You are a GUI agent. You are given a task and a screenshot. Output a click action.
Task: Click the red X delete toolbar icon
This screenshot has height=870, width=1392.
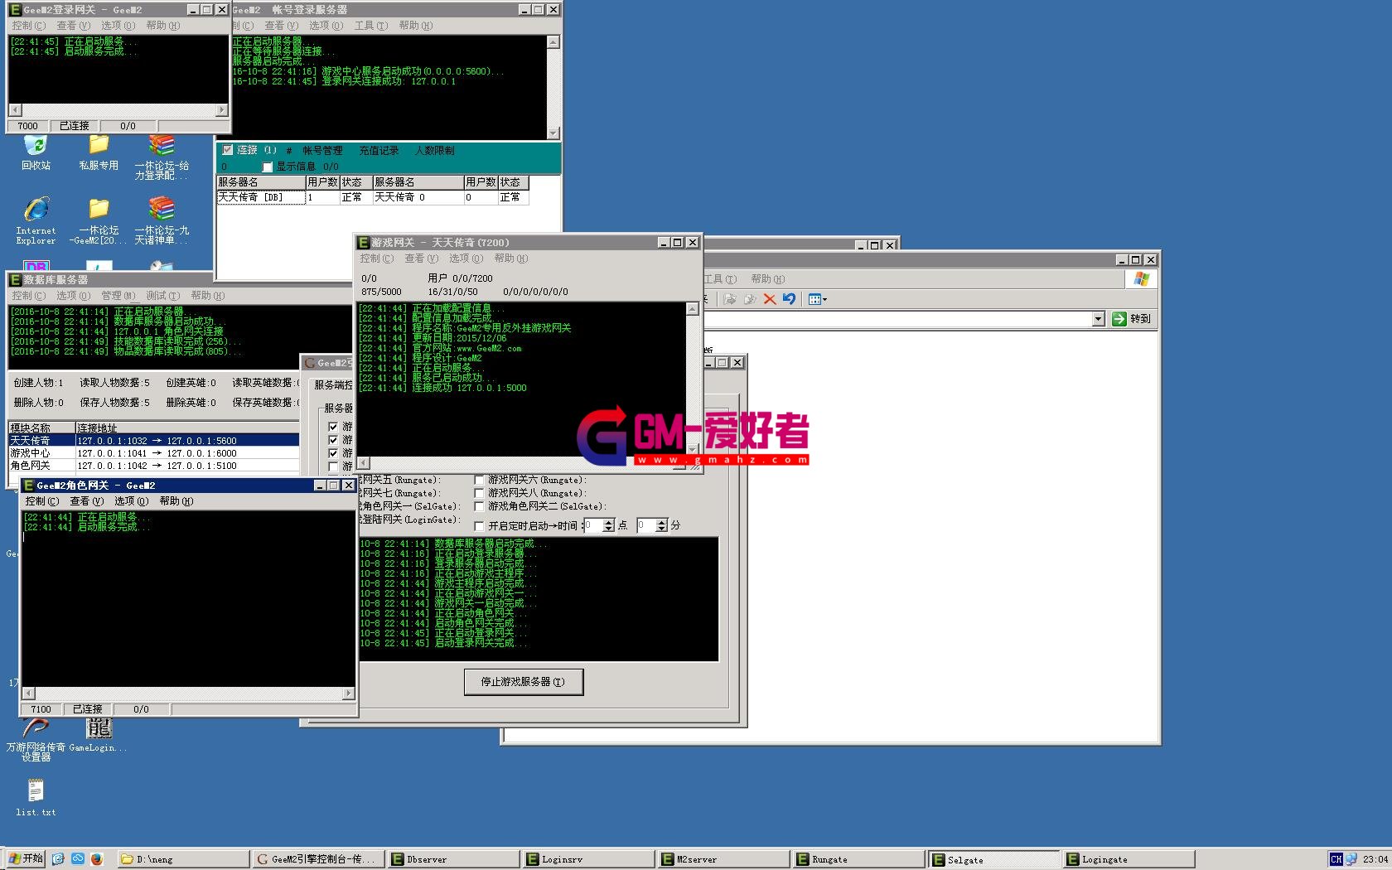click(x=770, y=299)
